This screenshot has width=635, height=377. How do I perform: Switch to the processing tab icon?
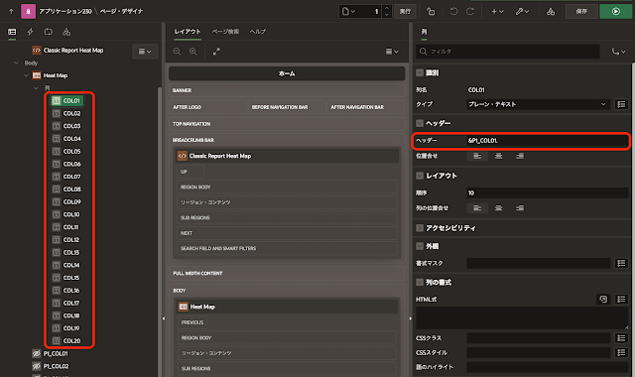pos(49,32)
